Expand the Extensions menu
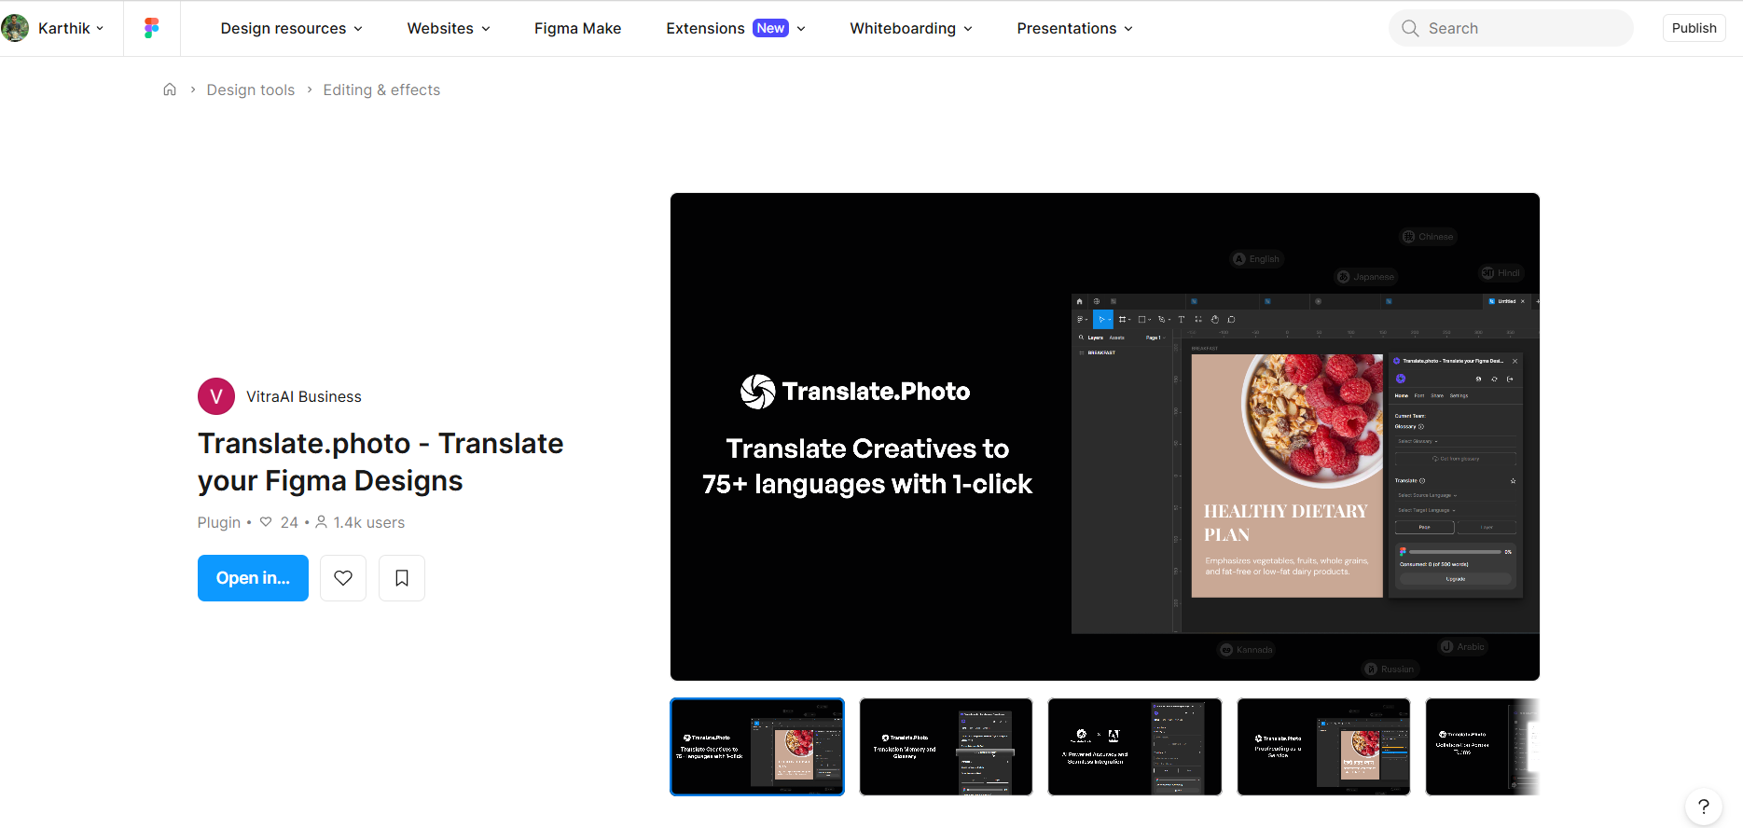This screenshot has height=828, width=1743. click(x=736, y=28)
